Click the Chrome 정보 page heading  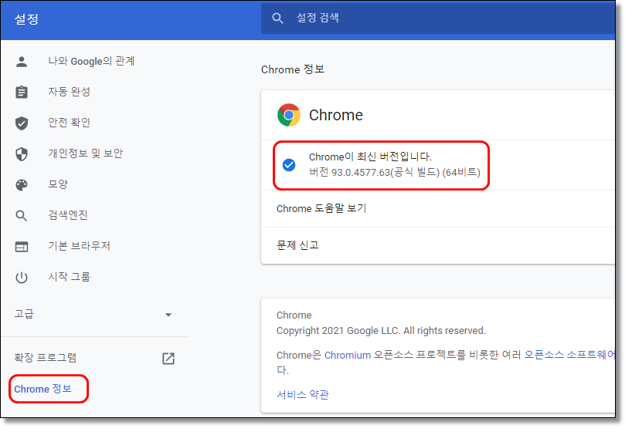[293, 69]
